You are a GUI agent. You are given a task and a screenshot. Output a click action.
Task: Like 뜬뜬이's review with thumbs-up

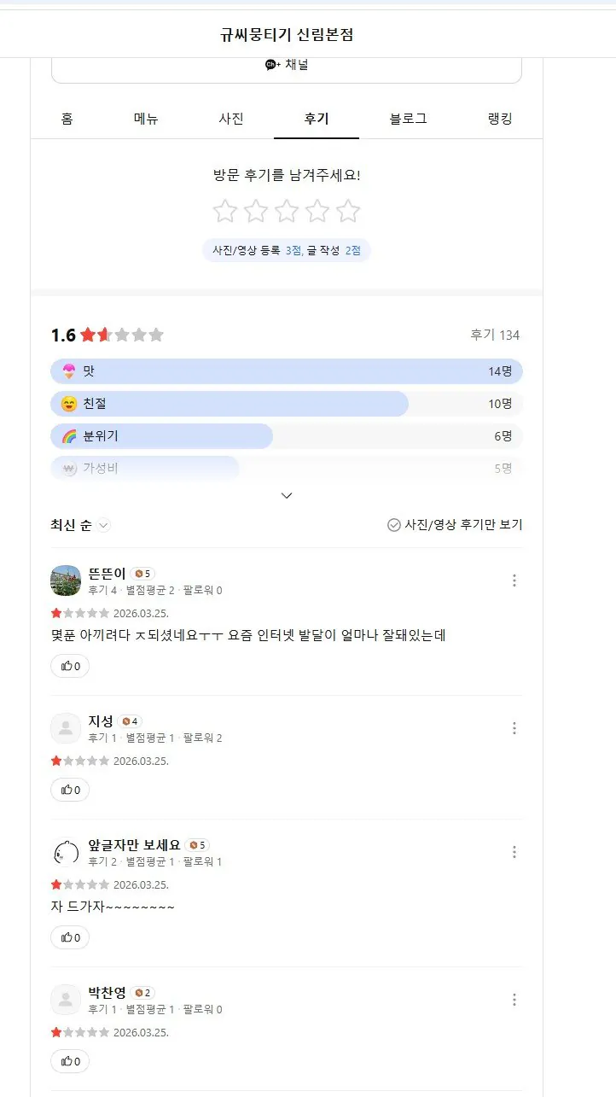coord(70,666)
